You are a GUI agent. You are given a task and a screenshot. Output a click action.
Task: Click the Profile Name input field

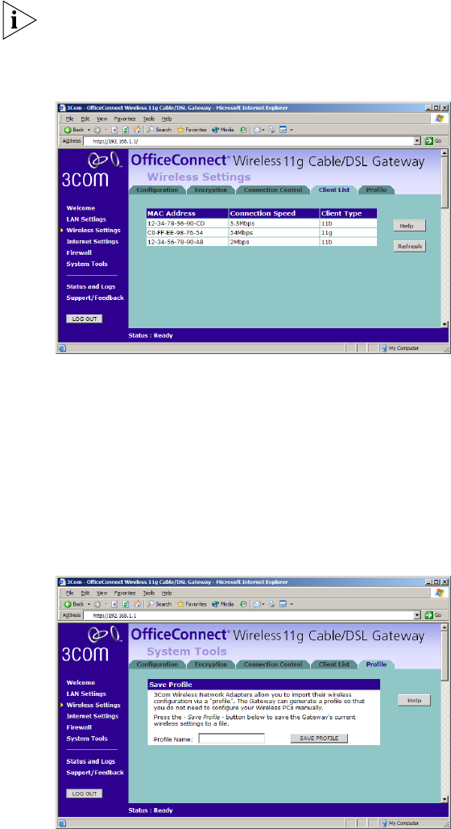(x=232, y=738)
